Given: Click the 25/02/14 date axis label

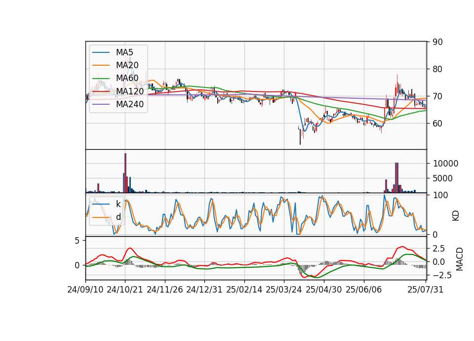Looking at the screenshot, I should click(x=244, y=290).
